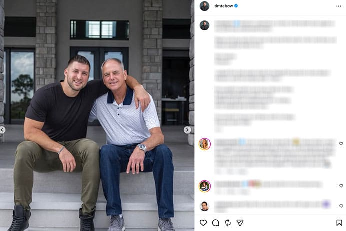Open the second commenter's profile picture

tap(204, 186)
